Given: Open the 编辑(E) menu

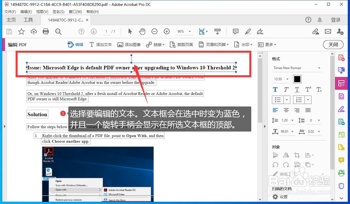Looking at the screenshot, I should coord(26,12).
